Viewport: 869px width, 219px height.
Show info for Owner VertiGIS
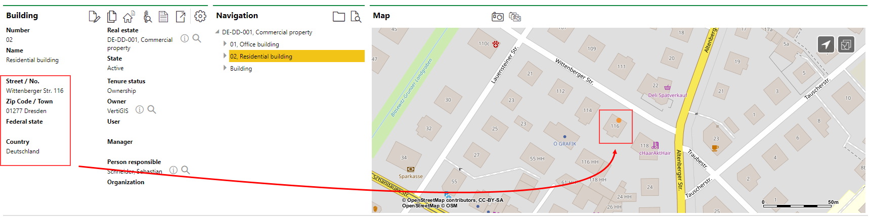tap(140, 109)
